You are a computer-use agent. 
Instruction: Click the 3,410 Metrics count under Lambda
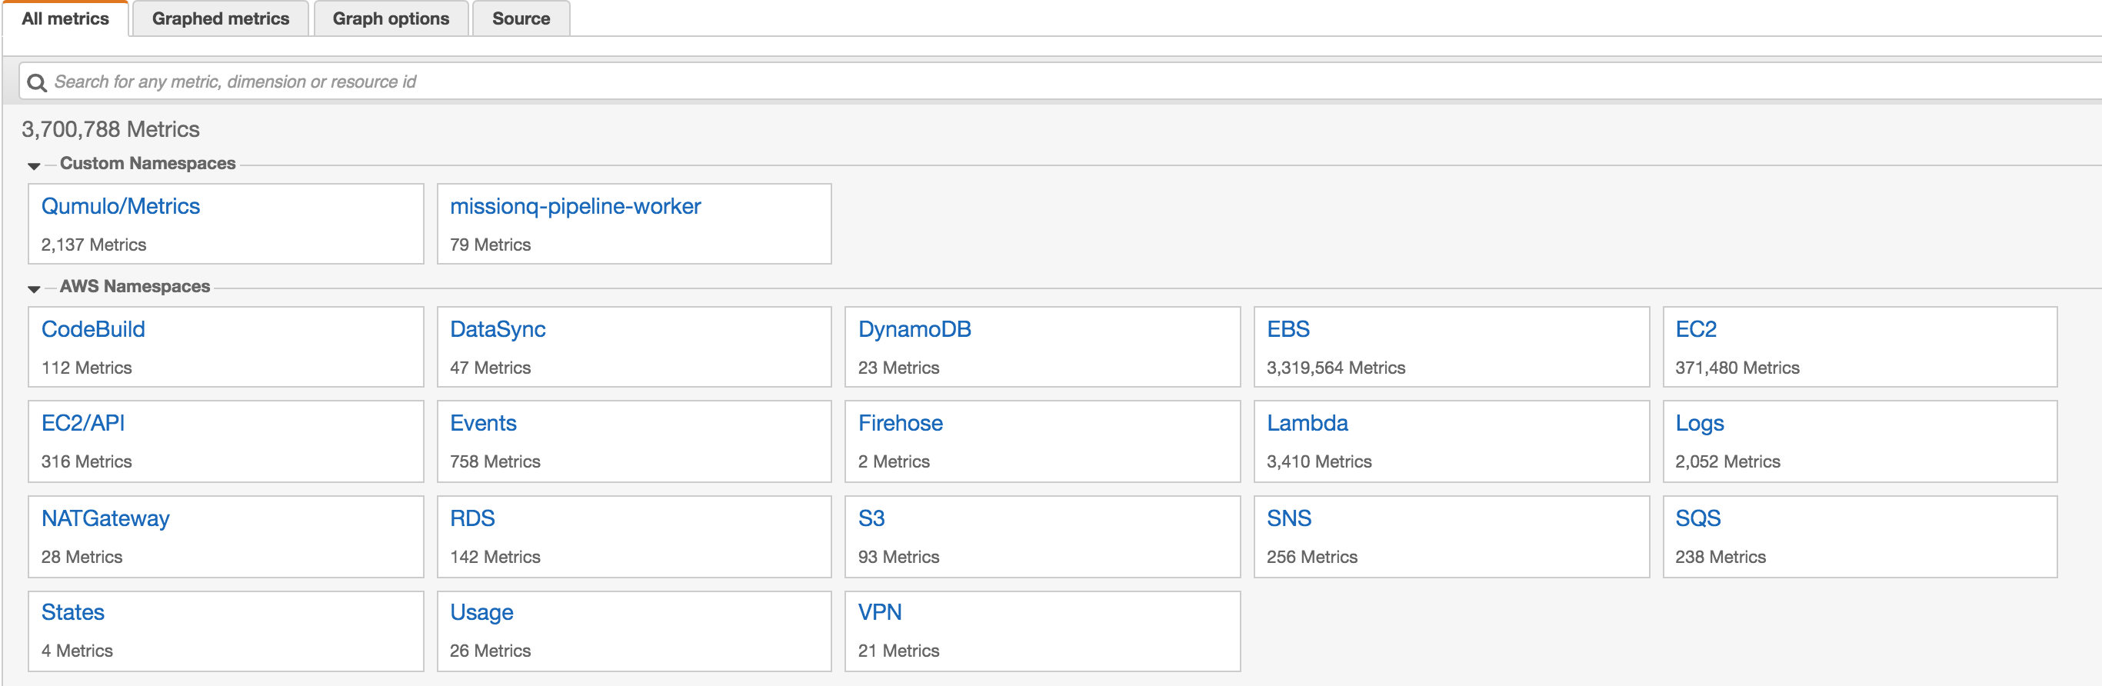click(1318, 461)
